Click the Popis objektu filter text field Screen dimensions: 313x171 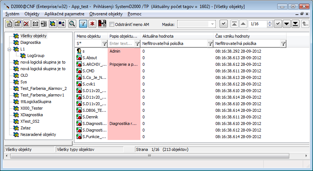tap(121, 43)
